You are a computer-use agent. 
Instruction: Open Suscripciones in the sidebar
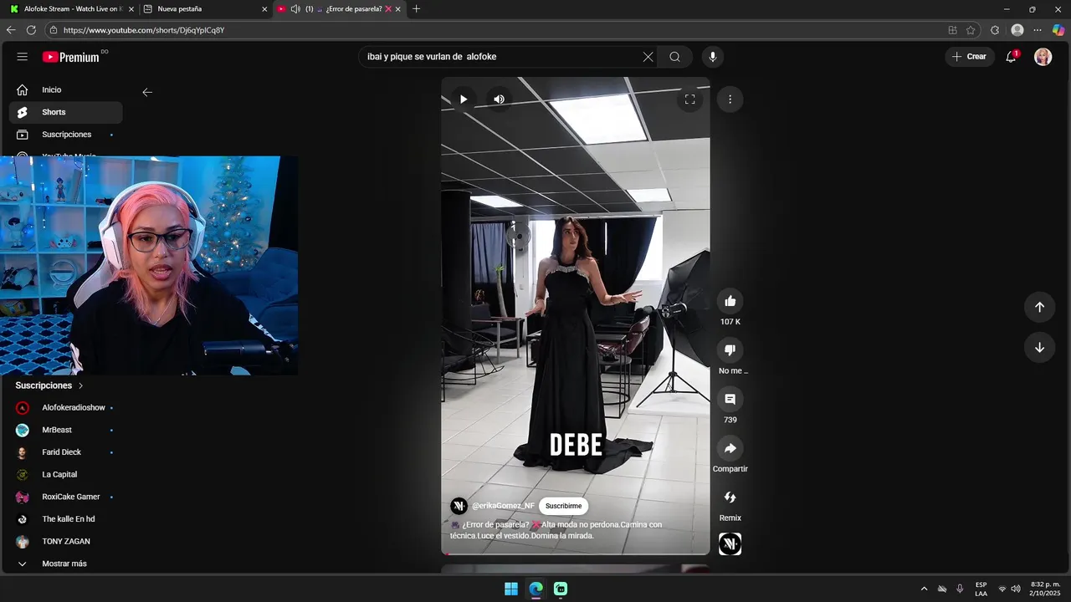65,135
